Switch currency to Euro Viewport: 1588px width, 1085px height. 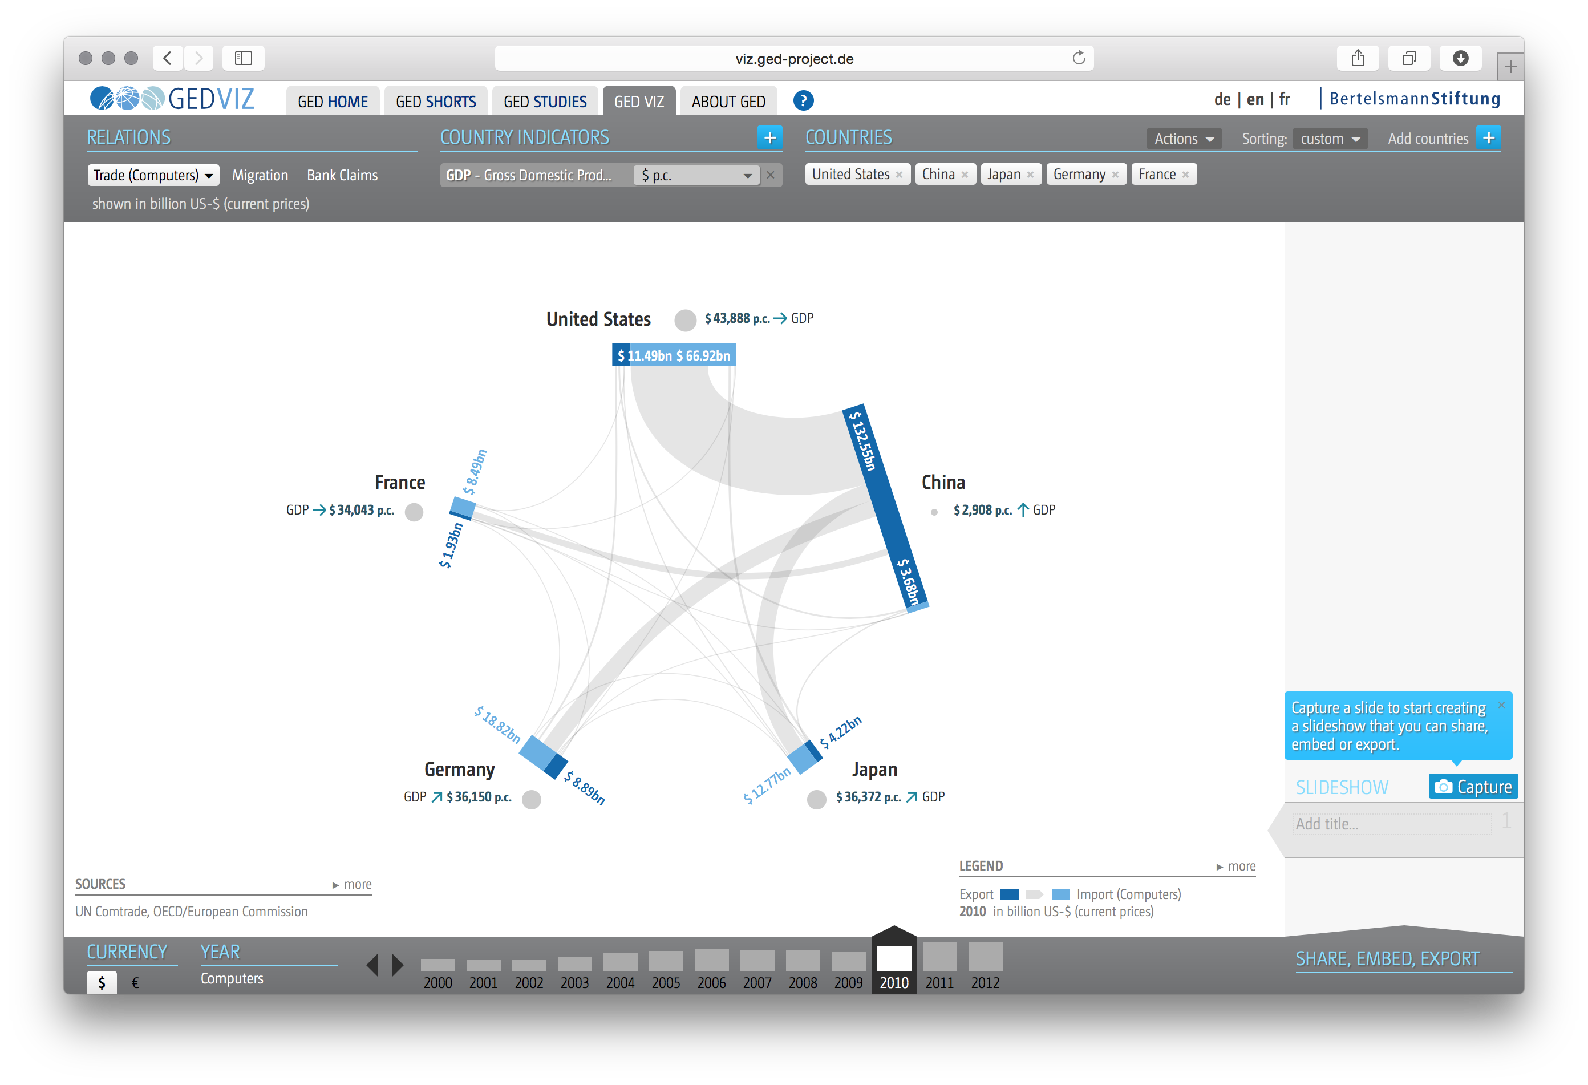click(135, 982)
